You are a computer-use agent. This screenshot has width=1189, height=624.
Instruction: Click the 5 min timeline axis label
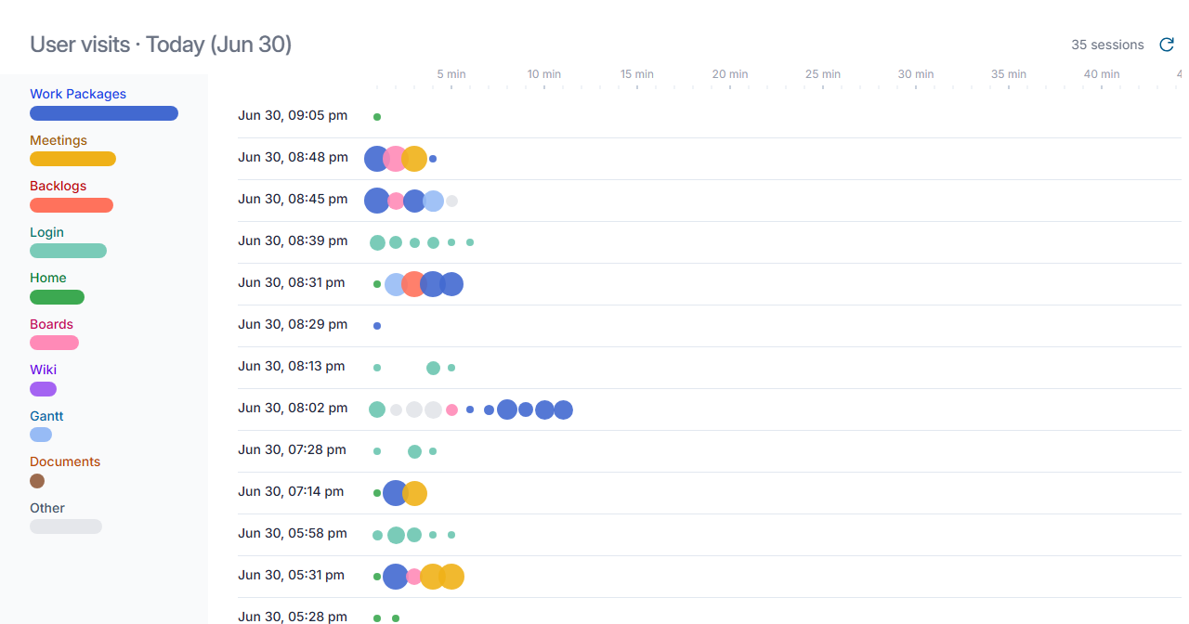point(451,73)
